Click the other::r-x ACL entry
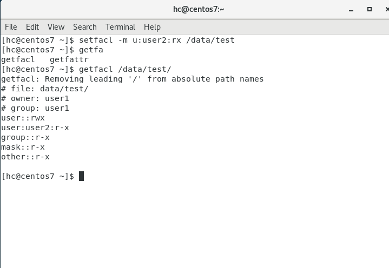The height and width of the screenshot is (268, 389). coord(25,157)
